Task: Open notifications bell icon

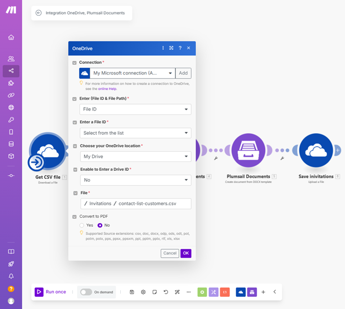Action: (x=11, y=276)
